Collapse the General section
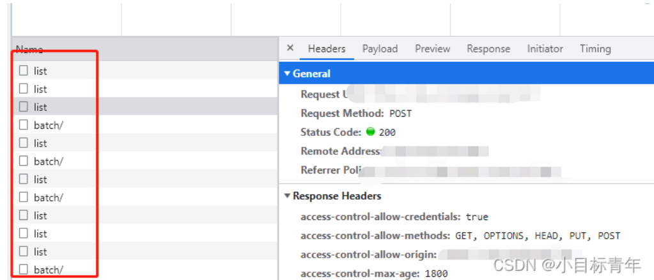Screen dimensions: 654x280 click(287, 73)
